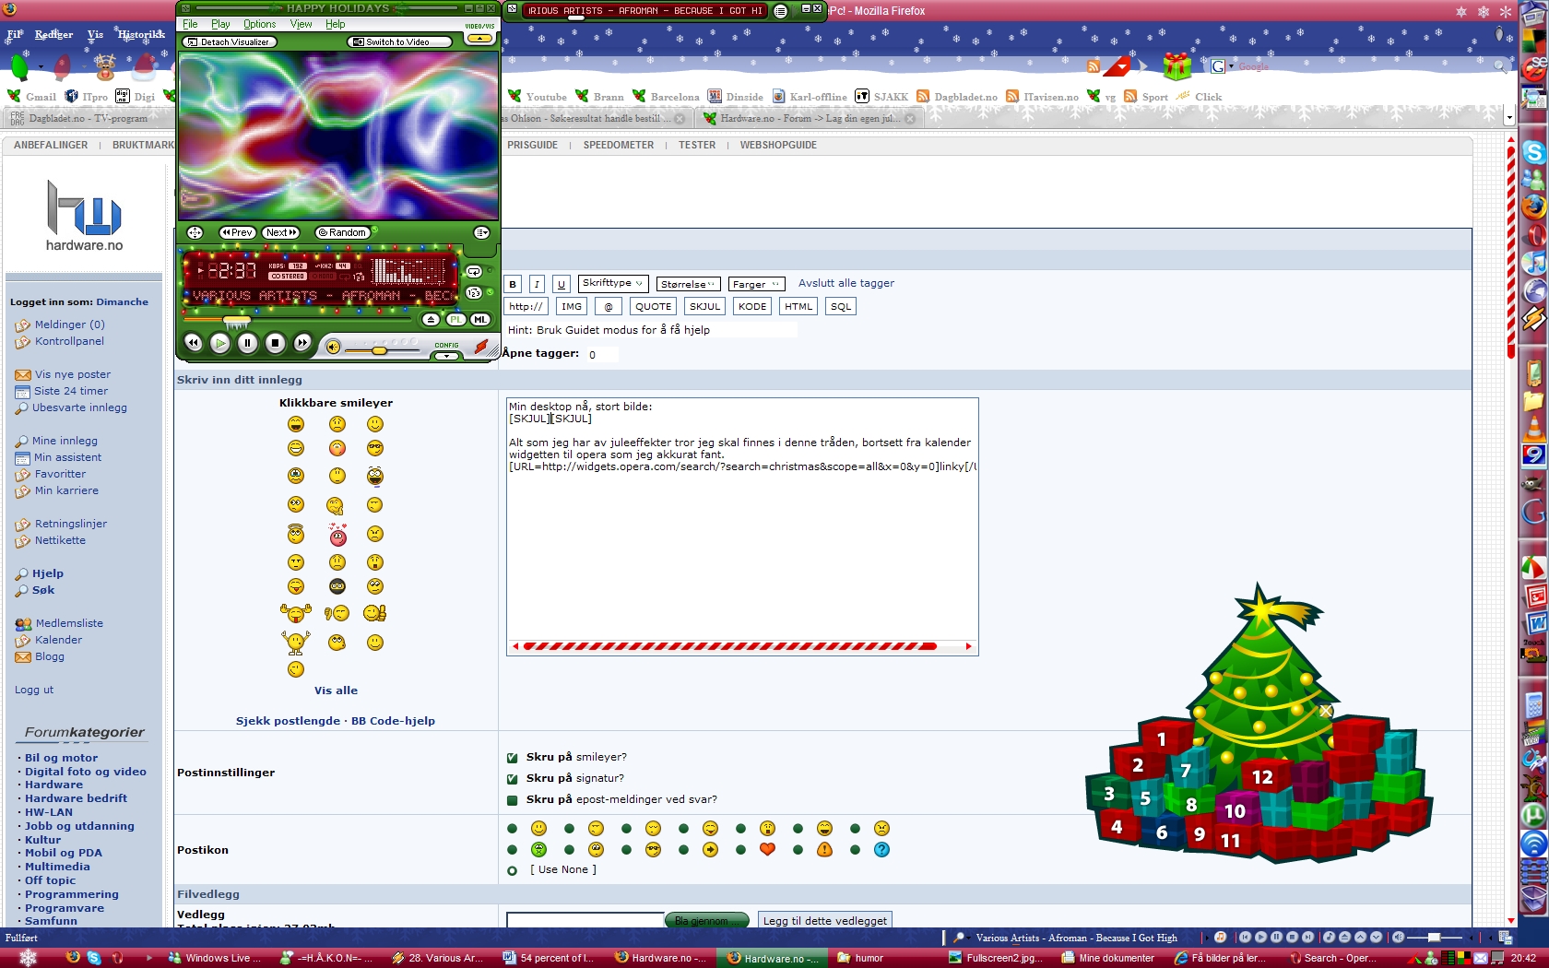The width and height of the screenshot is (1549, 968).
Task: Open Skrifttype font dropdown
Action: pos(613,283)
